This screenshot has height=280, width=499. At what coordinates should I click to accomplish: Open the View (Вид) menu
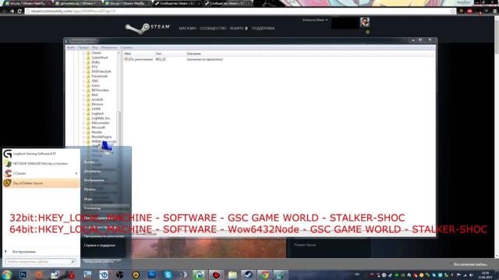[95, 47]
